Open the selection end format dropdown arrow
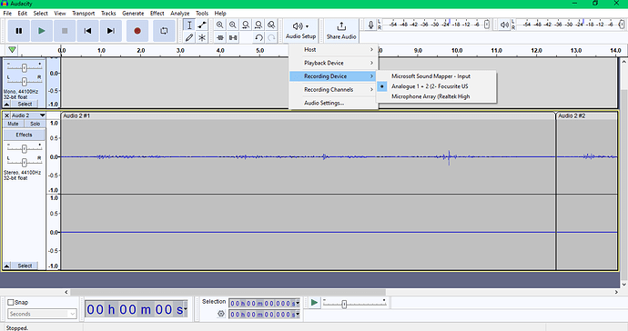 point(298,315)
